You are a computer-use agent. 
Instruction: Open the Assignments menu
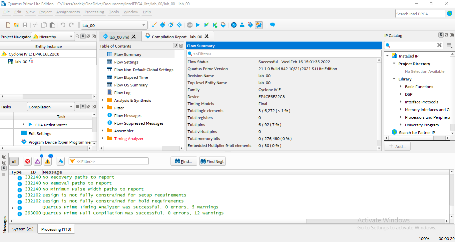pos(68,12)
